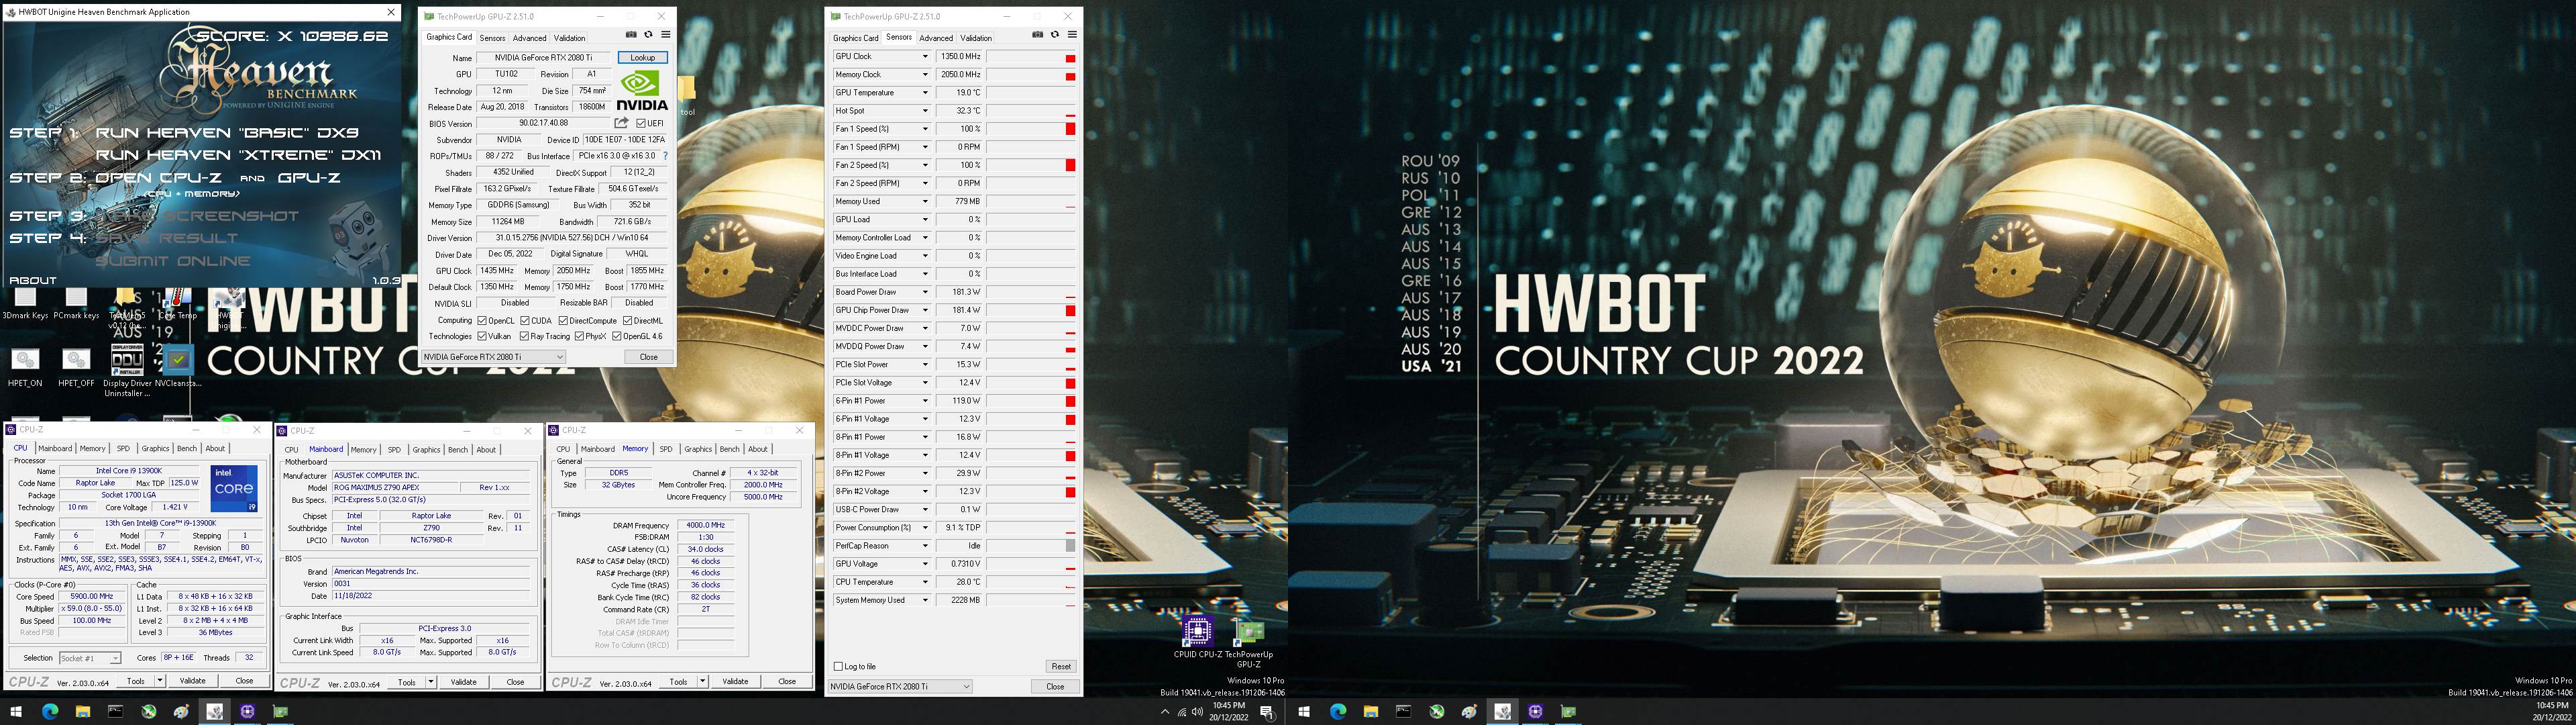Toggle the DirectCompute checkbox
The image size is (2576, 725).
[x=563, y=320]
